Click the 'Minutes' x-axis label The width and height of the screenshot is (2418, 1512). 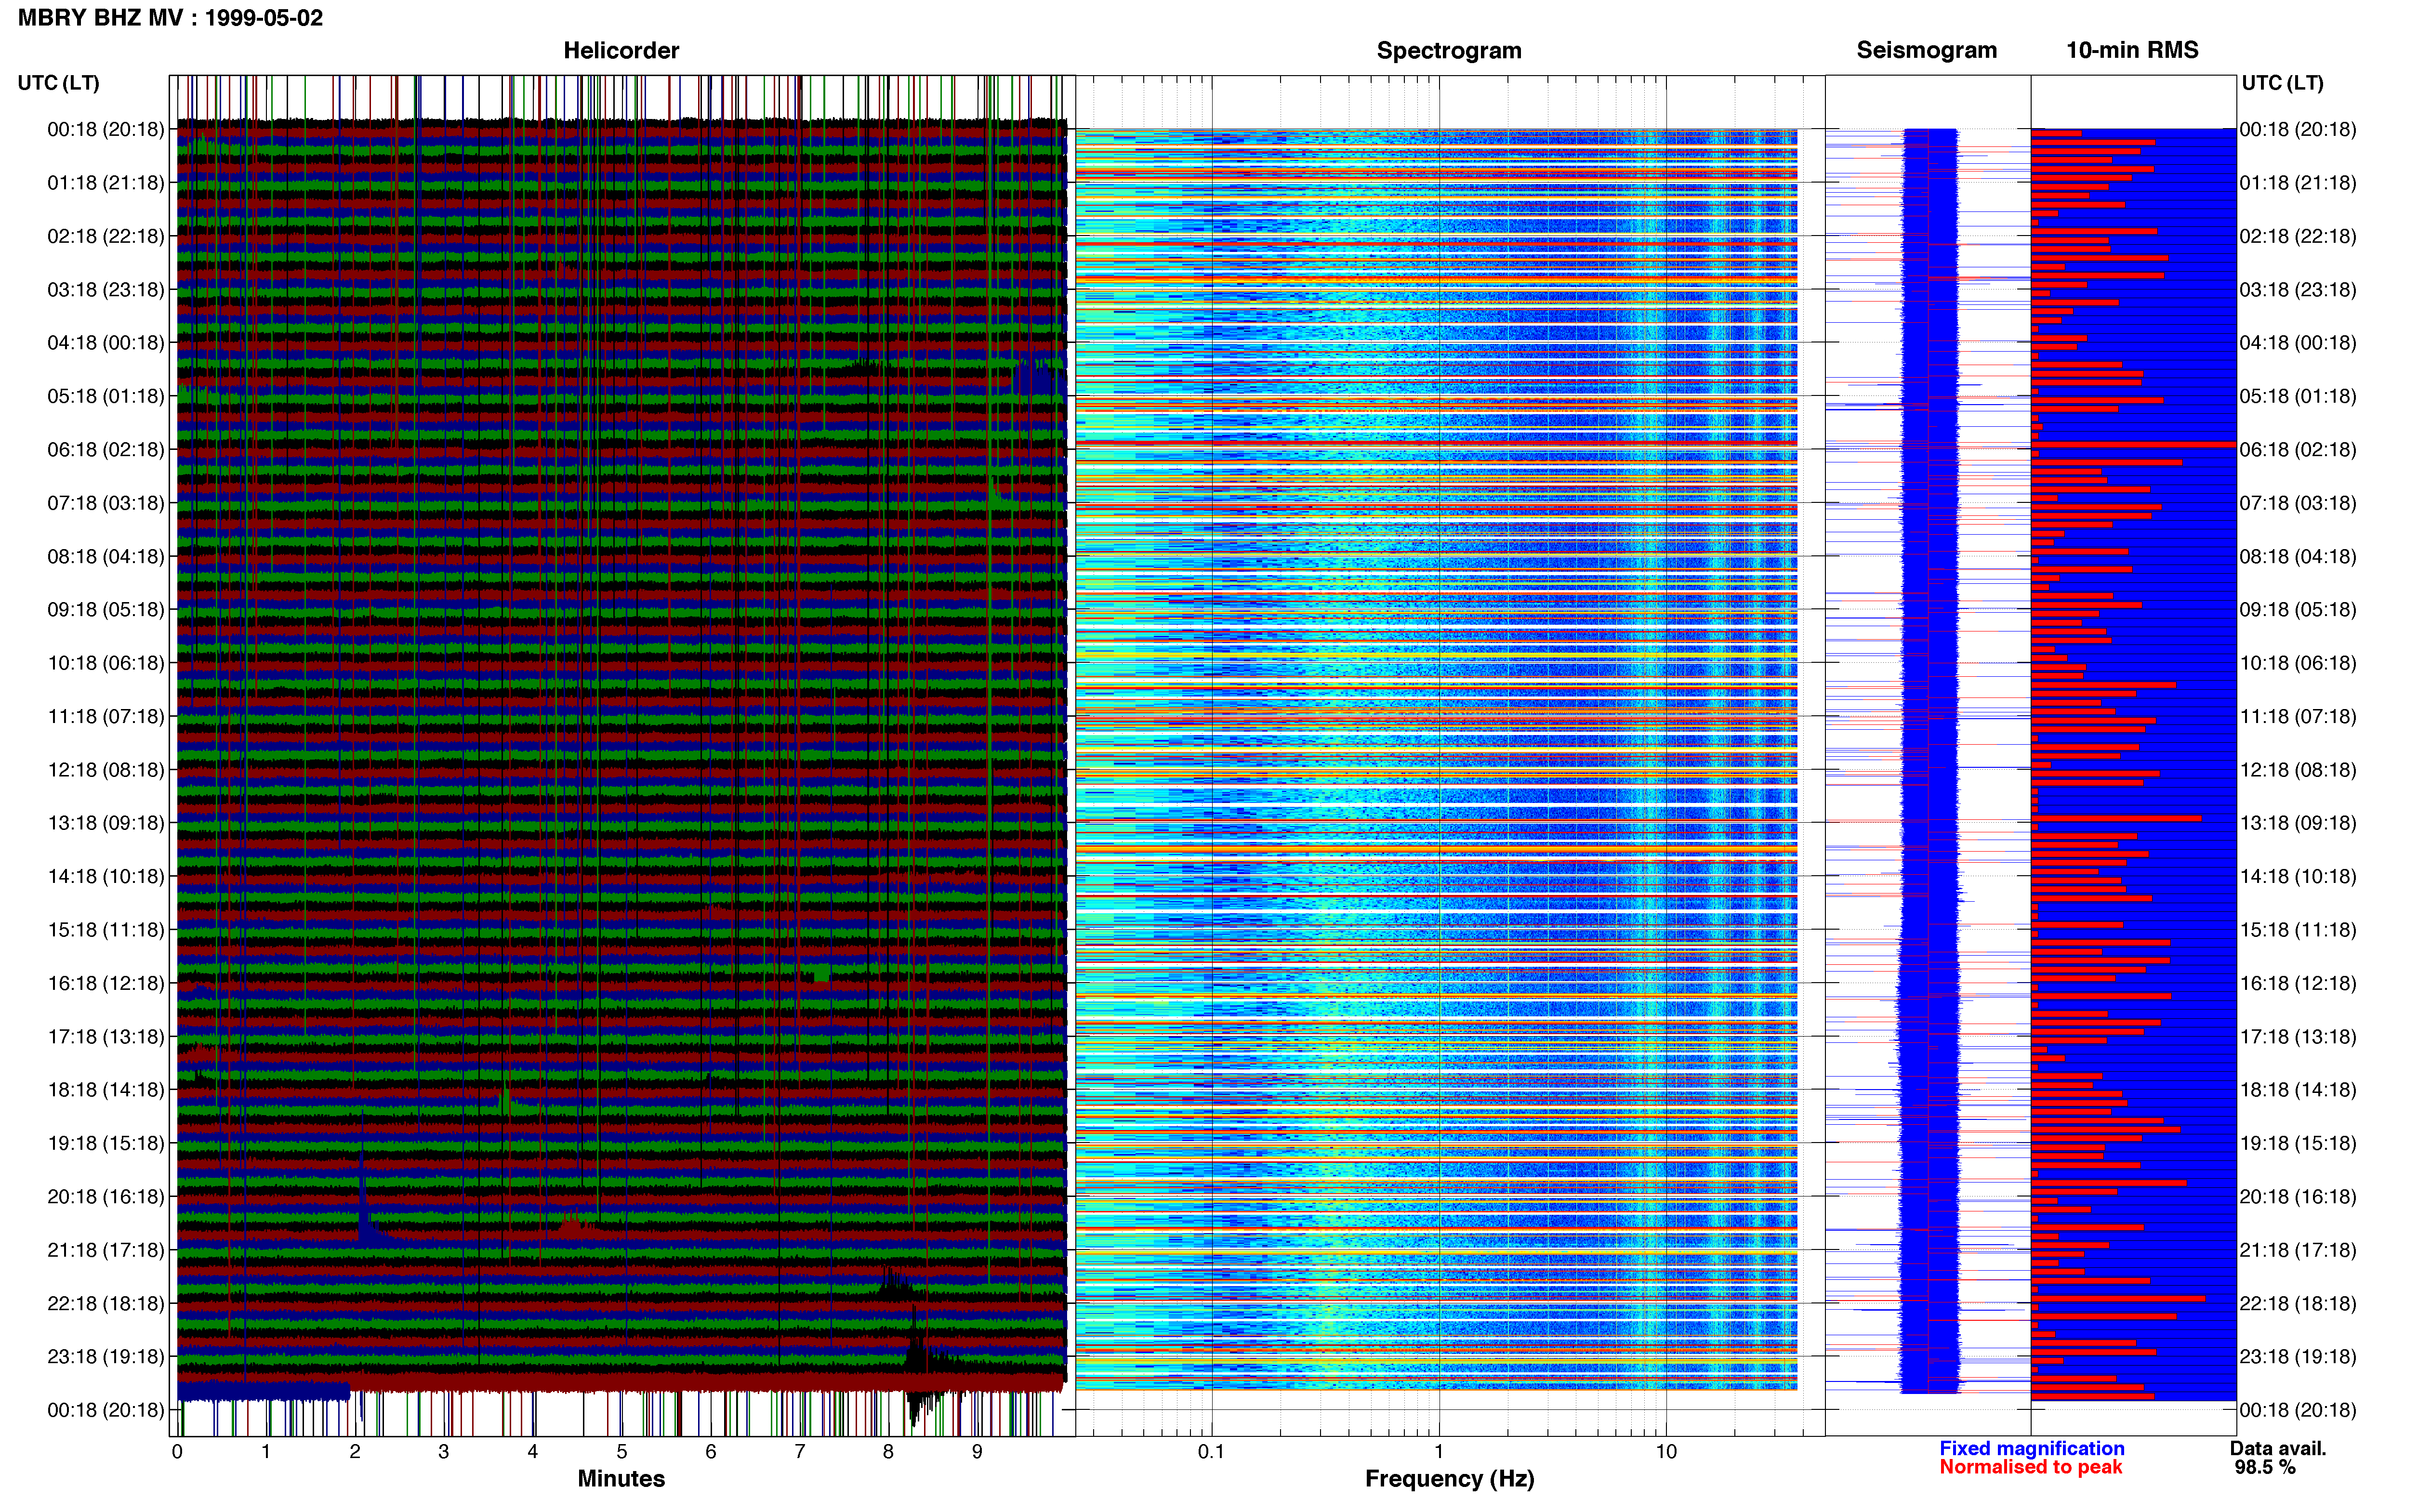click(621, 1479)
